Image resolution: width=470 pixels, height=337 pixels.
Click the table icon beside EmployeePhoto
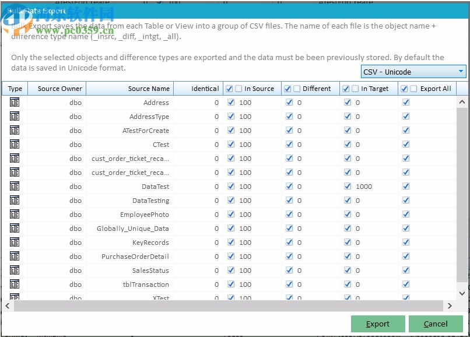(x=15, y=214)
